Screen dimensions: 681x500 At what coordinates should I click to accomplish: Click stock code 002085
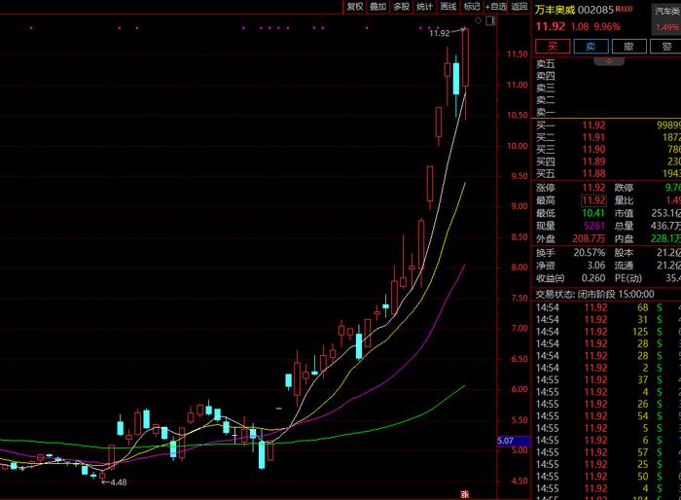click(595, 10)
